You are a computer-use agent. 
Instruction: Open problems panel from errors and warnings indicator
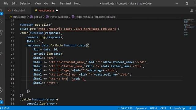pyautogui.click(x=5, y=108)
